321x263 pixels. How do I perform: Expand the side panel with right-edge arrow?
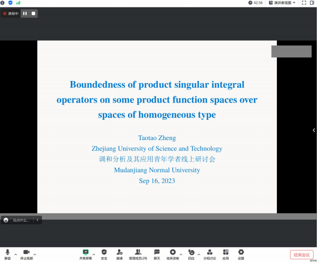(x=314, y=130)
